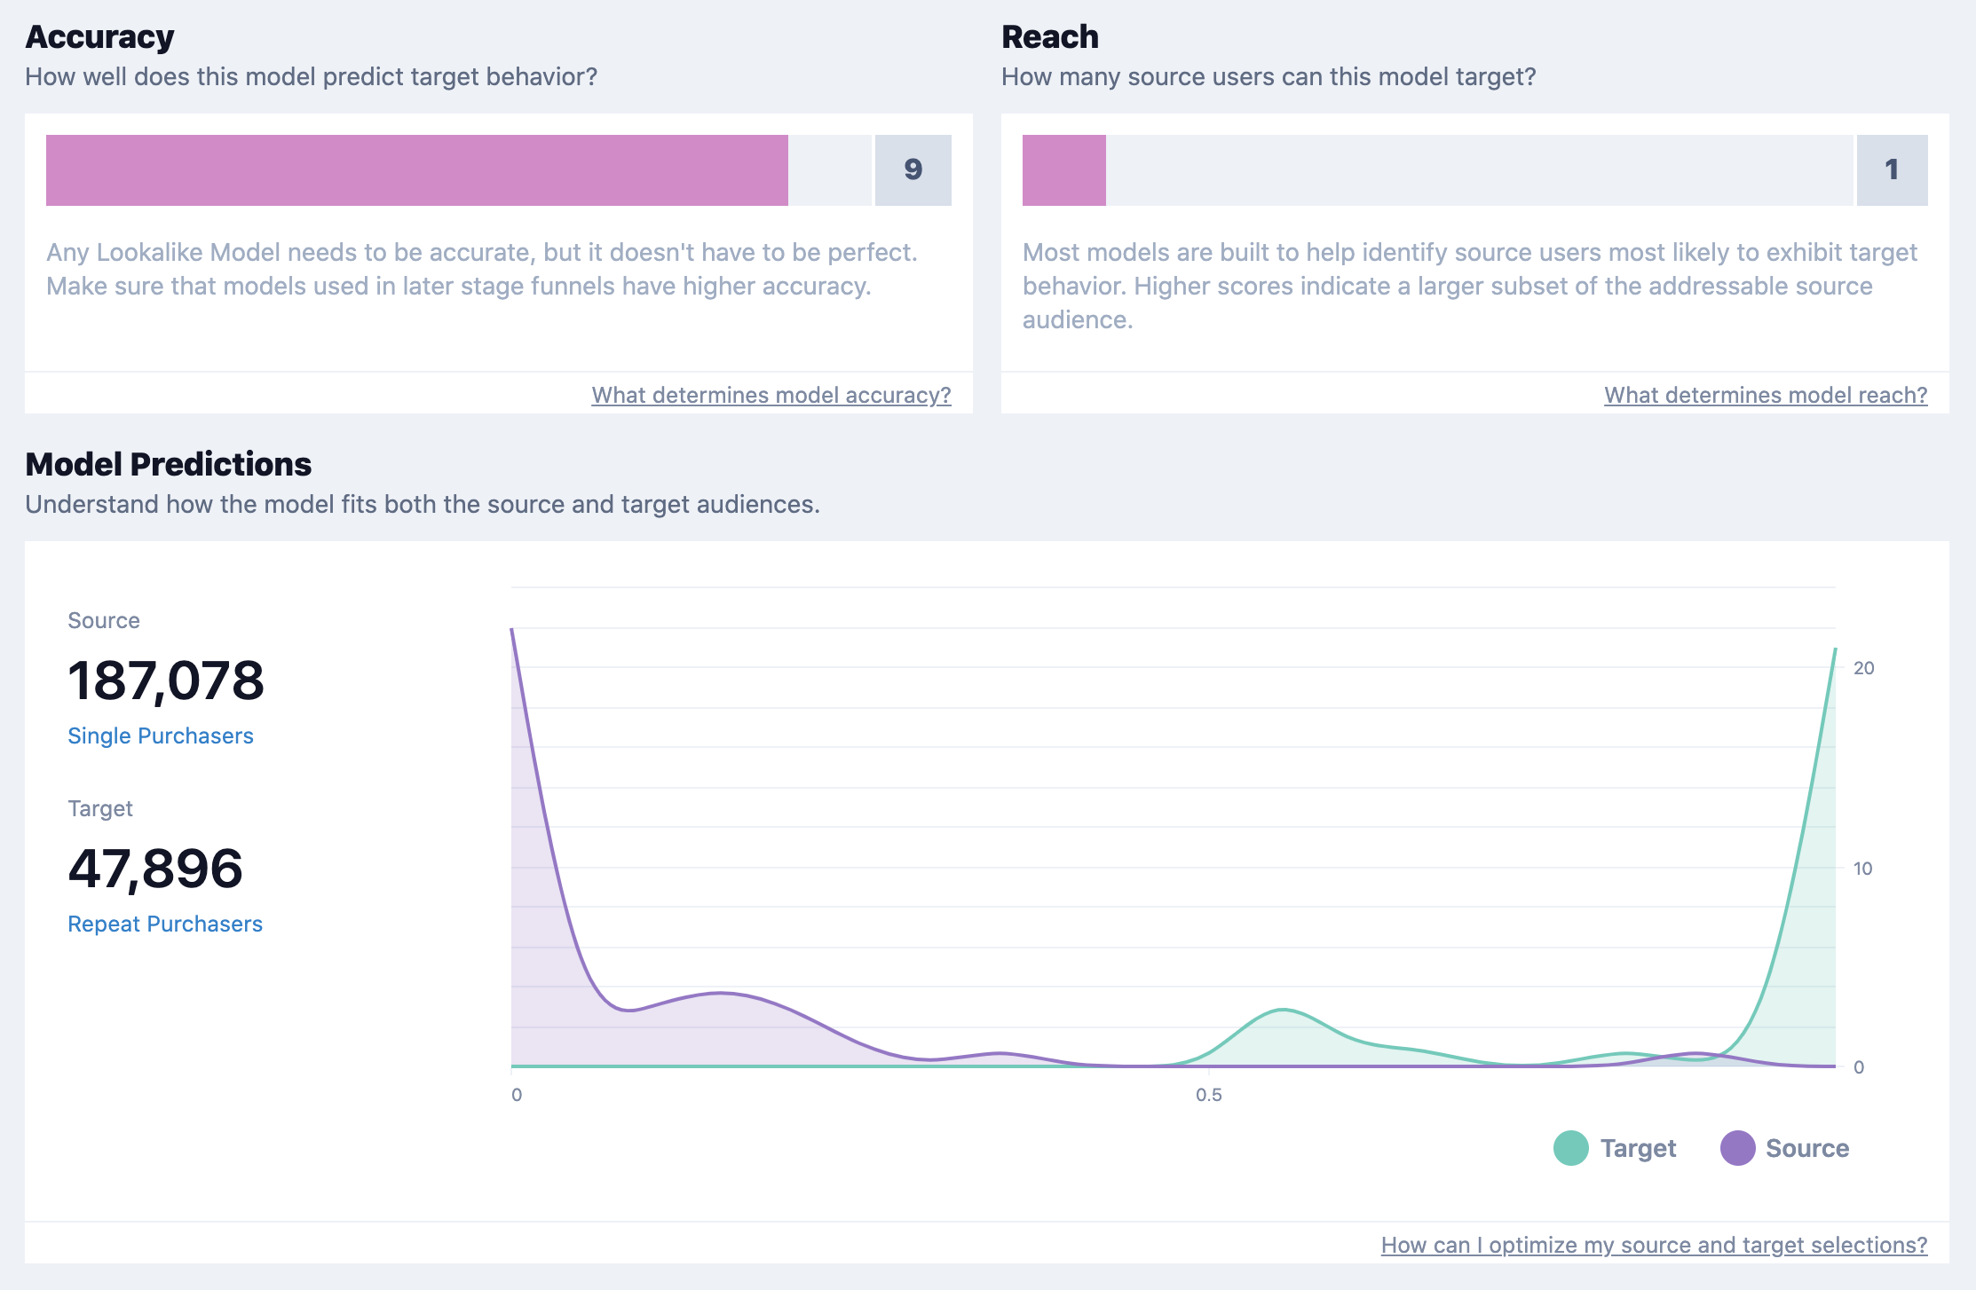Click the pink Accuracy score bar
This screenshot has width=1976, height=1290.
(417, 170)
